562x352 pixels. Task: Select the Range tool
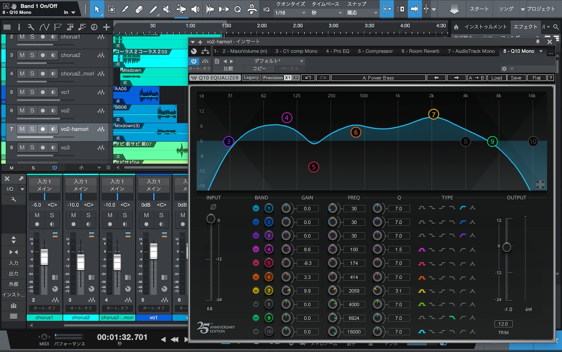(111, 9)
